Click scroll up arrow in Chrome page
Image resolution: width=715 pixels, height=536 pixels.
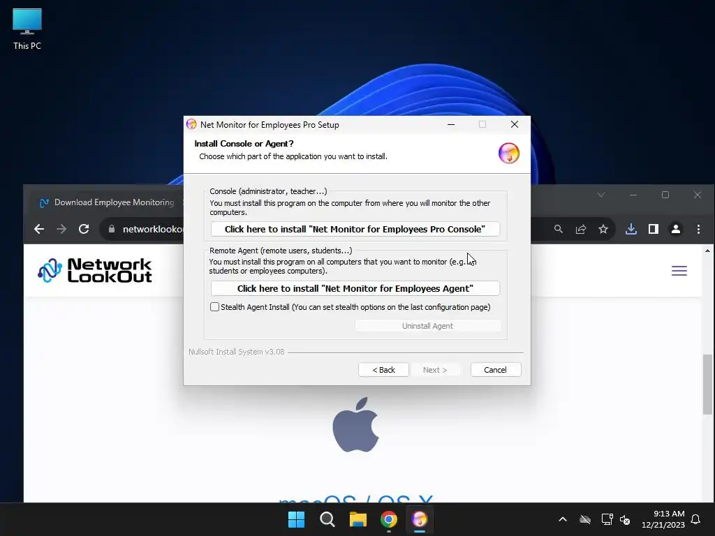pos(708,251)
